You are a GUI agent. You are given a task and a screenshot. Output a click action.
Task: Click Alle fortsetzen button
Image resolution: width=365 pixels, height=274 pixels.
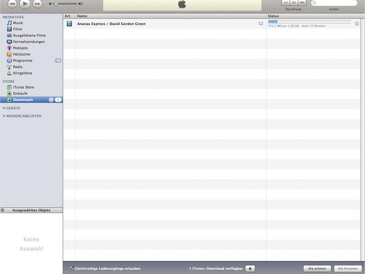[348, 268]
